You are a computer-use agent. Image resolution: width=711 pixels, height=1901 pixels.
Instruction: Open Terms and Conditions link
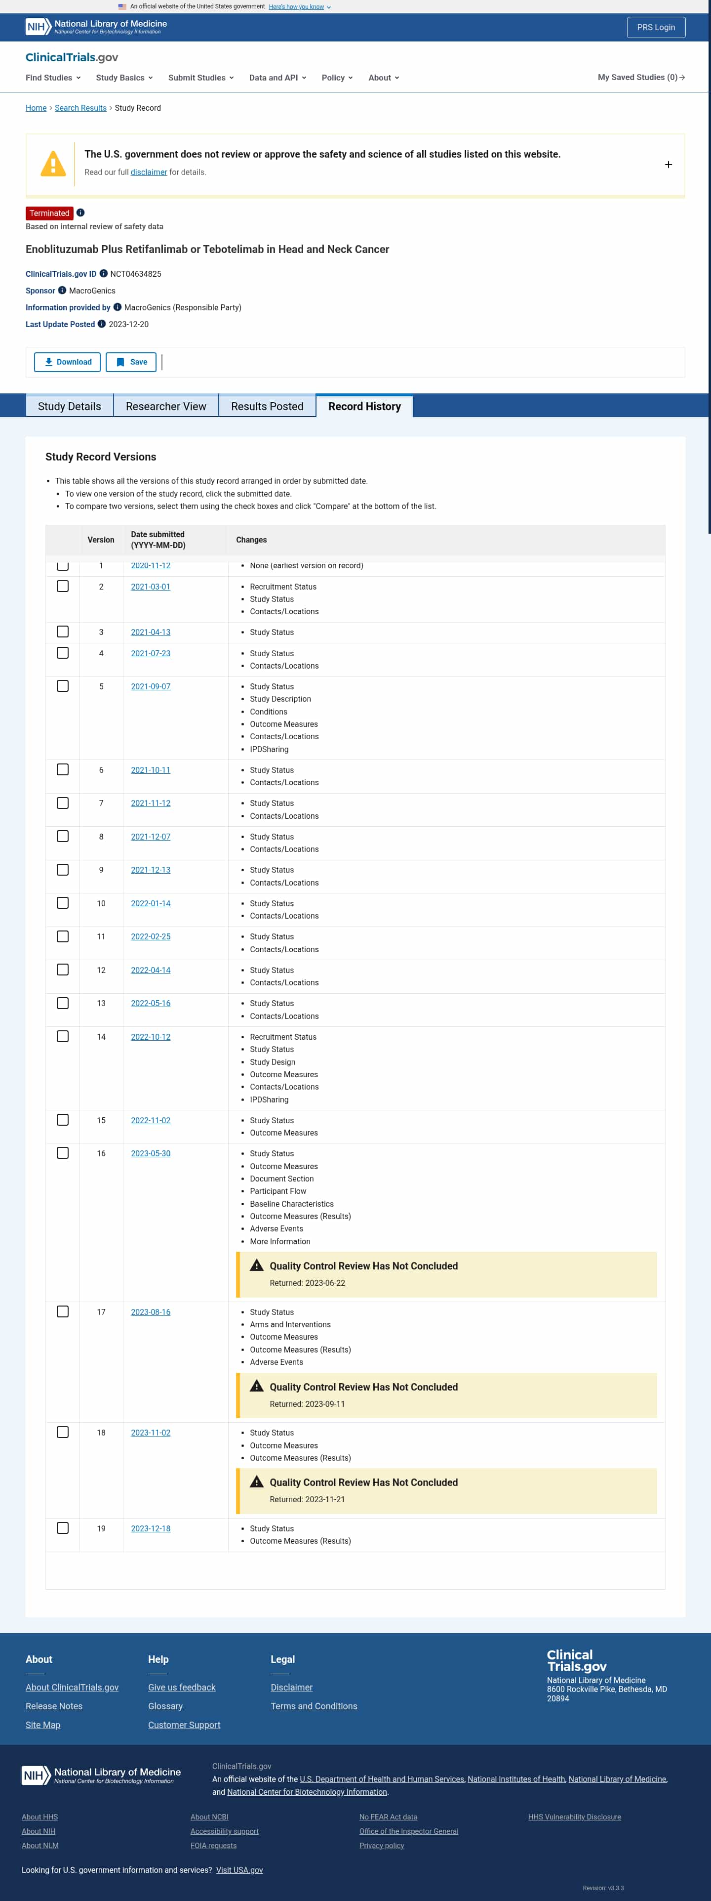[x=314, y=1705]
